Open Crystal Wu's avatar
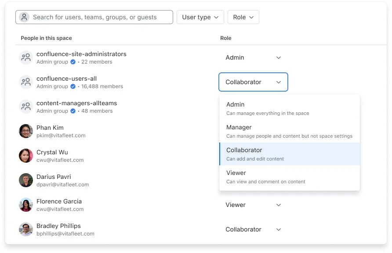The image size is (392, 253). [26, 156]
